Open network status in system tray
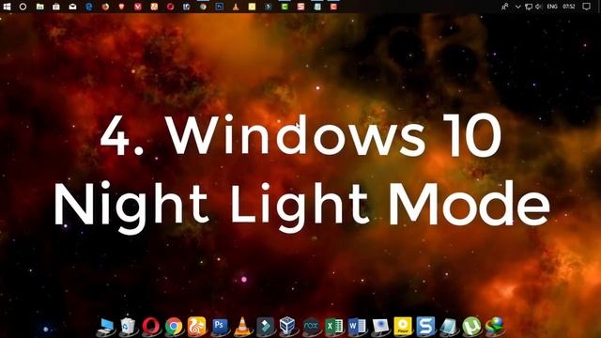 tap(529, 7)
